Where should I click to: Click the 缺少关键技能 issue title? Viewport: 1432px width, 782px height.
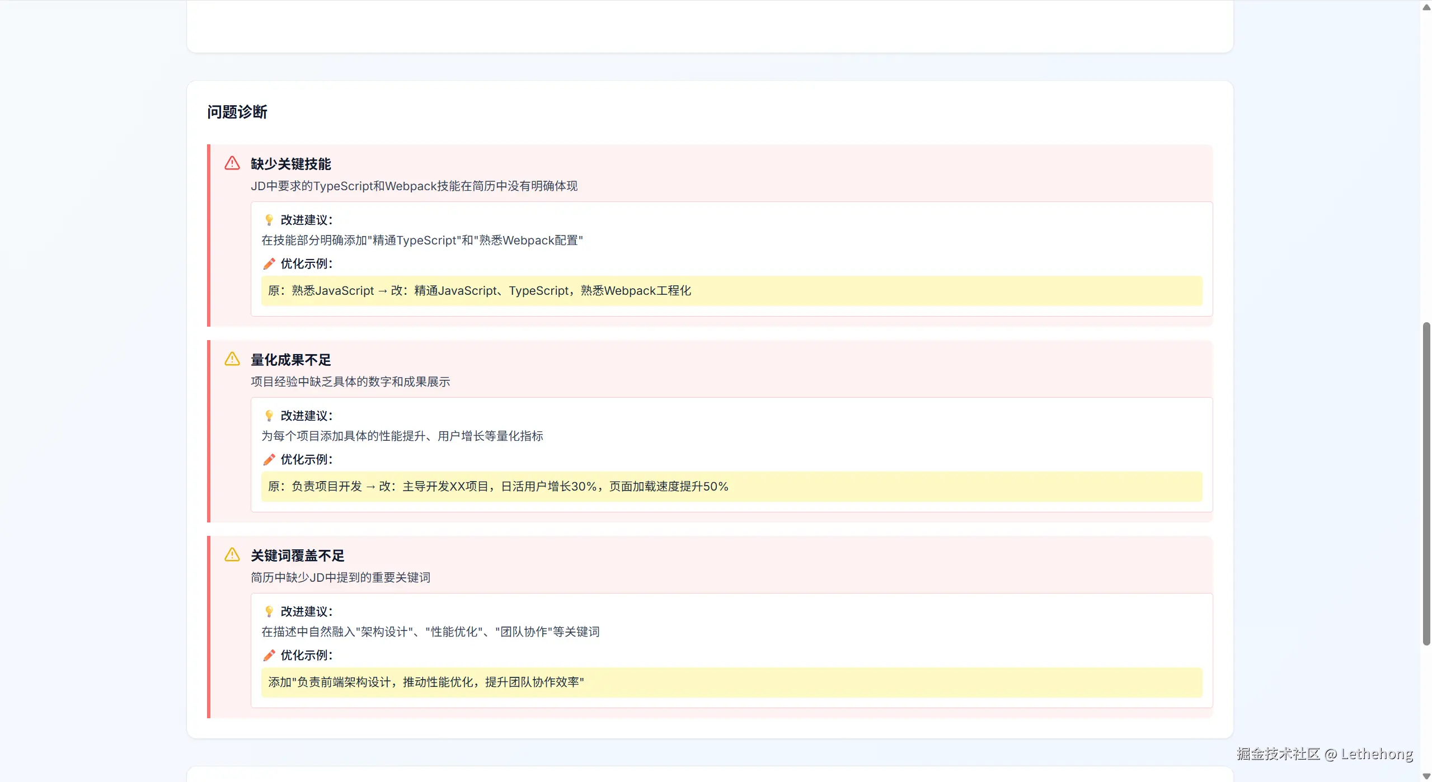click(x=290, y=164)
